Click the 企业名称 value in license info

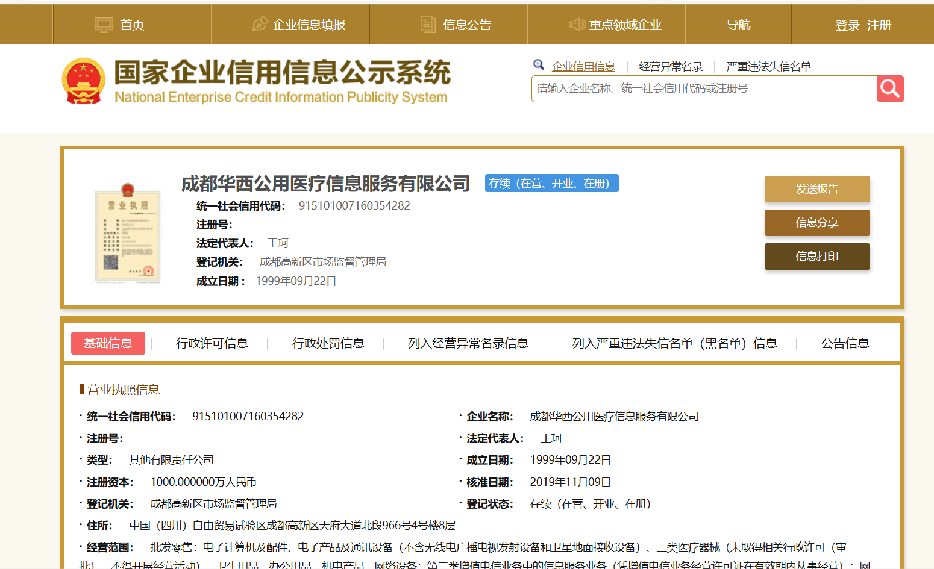coord(615,417)
